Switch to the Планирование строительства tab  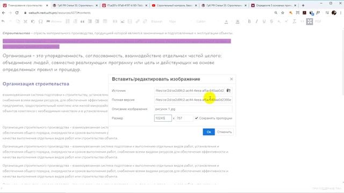pyautogui.click(x=25, y=5)
